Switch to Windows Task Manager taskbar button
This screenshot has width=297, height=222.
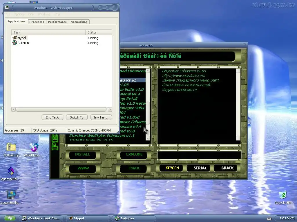tap(41, 218)
